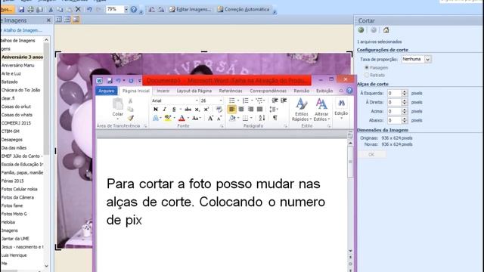484x272 pixels.
Task: Open the blue Help question mark in Picture Manager
Action: tap(133, 10)
